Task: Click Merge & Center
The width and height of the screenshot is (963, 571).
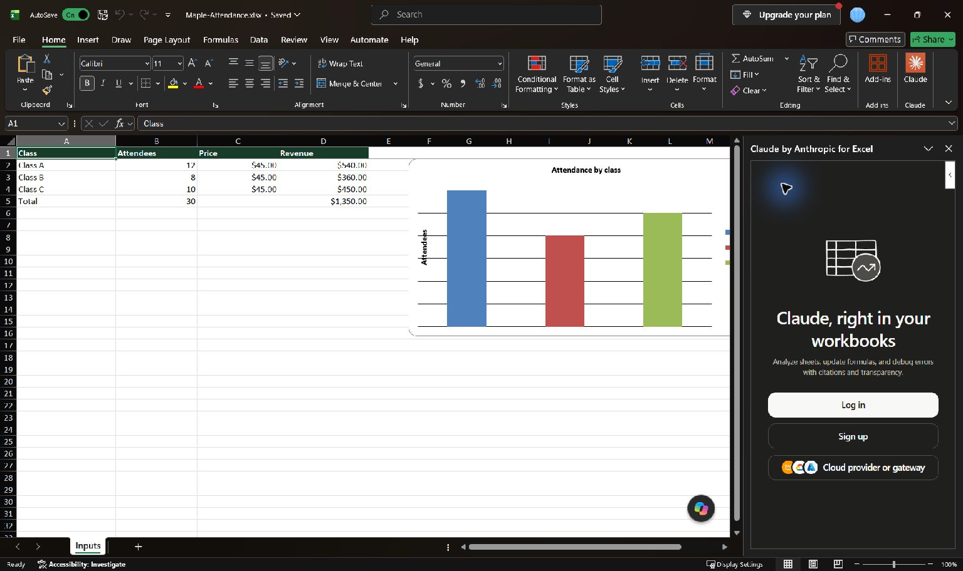Action: pyautogui.click(x=349, y=83)
